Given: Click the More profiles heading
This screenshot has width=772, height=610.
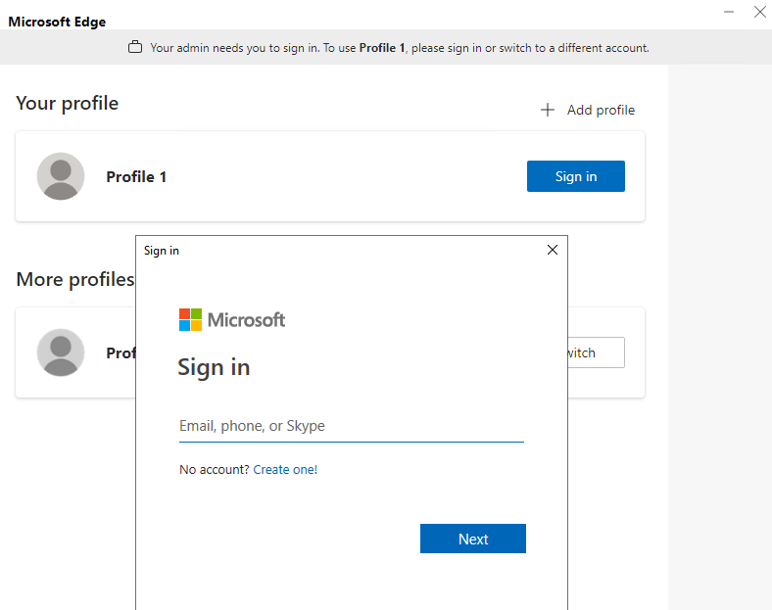Looking at the screenshot, I should (x=75, y=279).
